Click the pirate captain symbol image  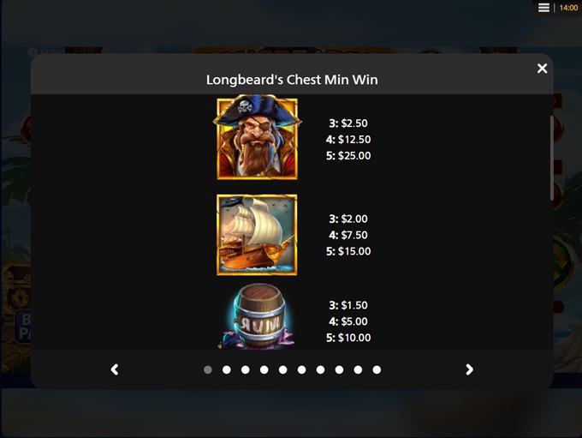coord(258,137)
